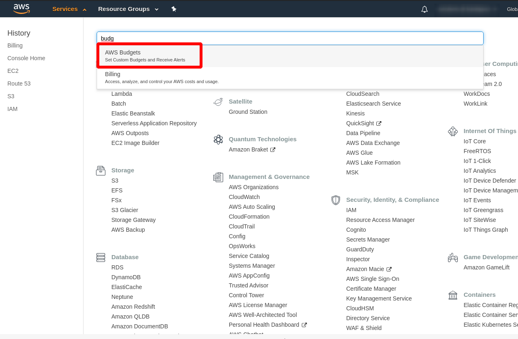Open S3 from History sidebar
Image resolution: width=518 pixels, height=339 pixels.
click(11, 96)
